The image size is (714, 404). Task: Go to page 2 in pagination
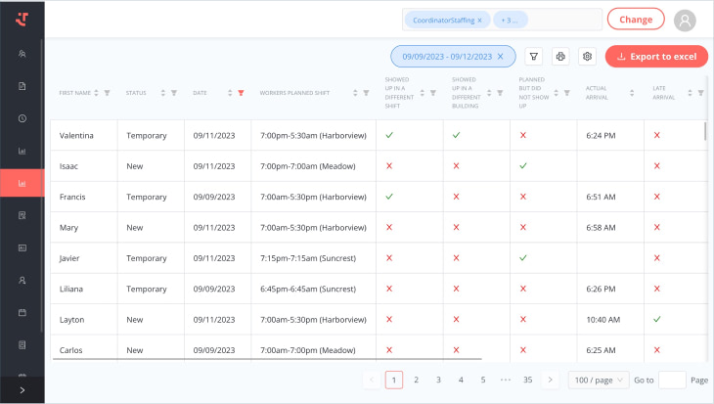[x=416, y=380]
